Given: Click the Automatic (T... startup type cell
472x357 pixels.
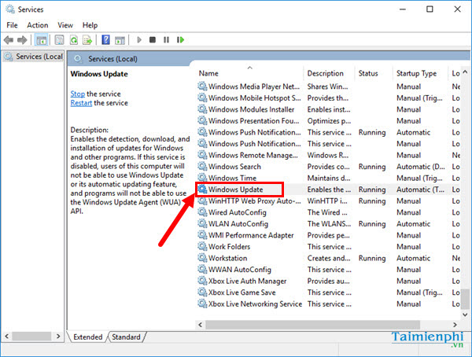Looking at the screenshot, I should coord(421,190).
